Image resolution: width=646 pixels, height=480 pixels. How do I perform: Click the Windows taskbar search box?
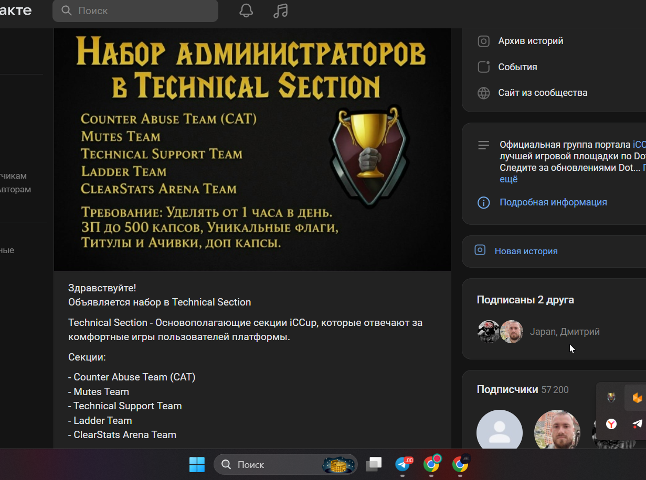tap(285, 464)
